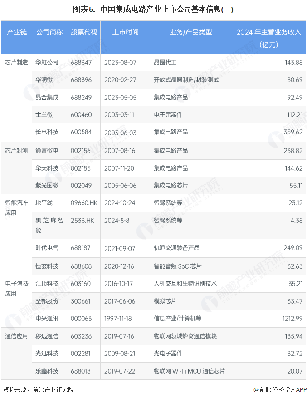This screenshot has height=399, width=307.
Task: Click stock code 600460
Action: pyautogui.click(x=81, y=115)
